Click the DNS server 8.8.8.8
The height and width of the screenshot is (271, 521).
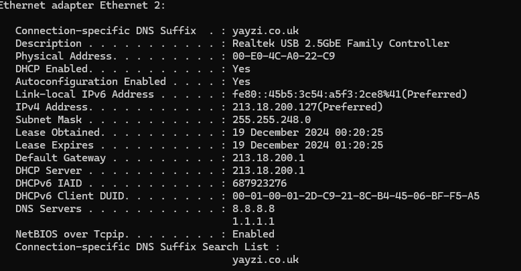253,209
